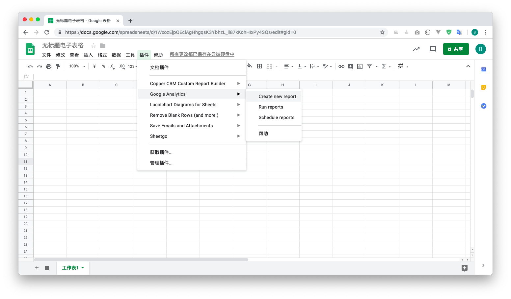Screen dimensions: 511x299
Task: Click the move to folder icon
Action: pyautogui.click(x=103, y=46)
